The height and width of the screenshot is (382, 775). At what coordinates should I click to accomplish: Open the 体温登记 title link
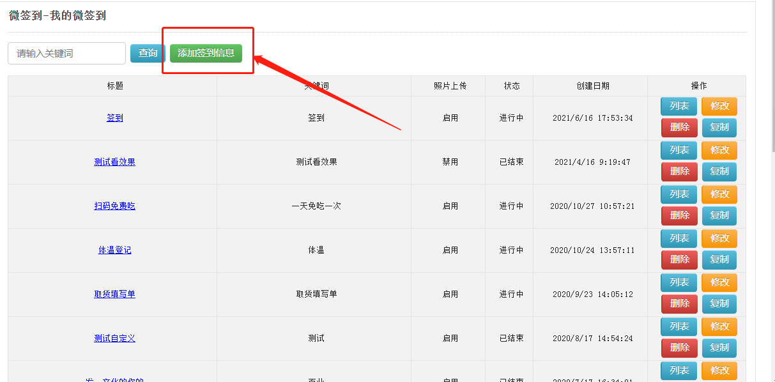[x=115, y=250]
